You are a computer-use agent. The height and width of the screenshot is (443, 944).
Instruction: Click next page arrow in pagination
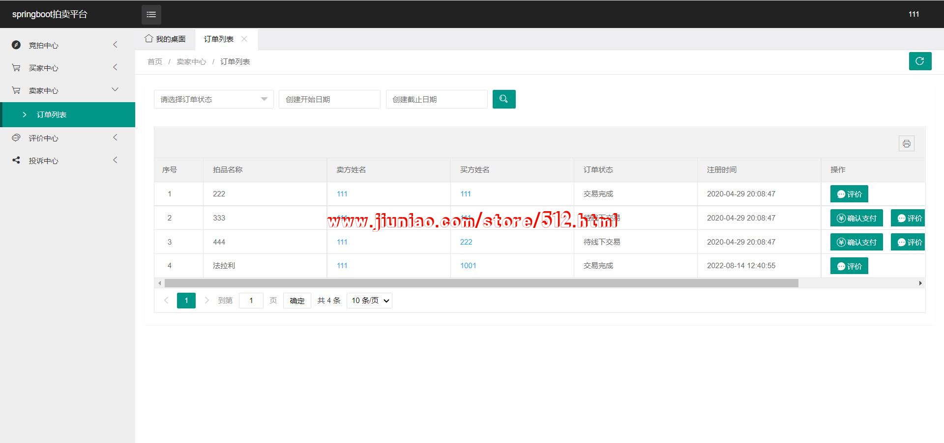tap(206, 301)
